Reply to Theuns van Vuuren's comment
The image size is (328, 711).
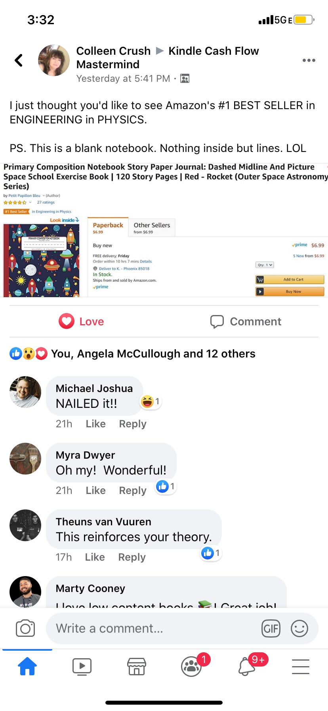coord(132,557)
